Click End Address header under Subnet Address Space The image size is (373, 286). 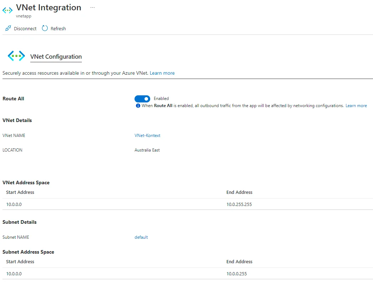pos(239,262)
